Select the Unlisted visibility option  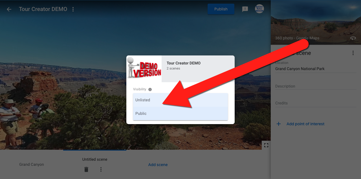tap(180, 100)
